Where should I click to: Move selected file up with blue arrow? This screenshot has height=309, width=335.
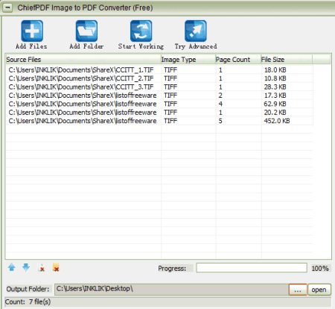point(12,267)
